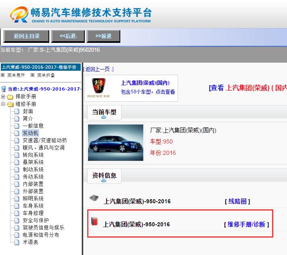Open the 术语表 page

[x=30, y=242]
